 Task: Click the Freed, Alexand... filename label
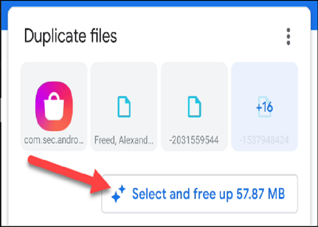pyautogui.click(x=124, y=140)
